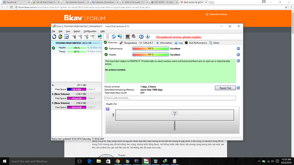The height and width of the screenshot is (165, 294).
Task: Click the Health percentage progress bar
Action: coord(150,54)
